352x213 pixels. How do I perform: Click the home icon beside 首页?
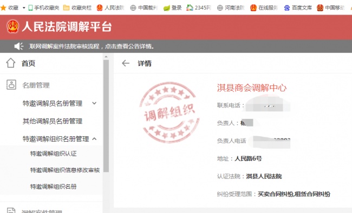pyautogui.click(x=10, y=63)
